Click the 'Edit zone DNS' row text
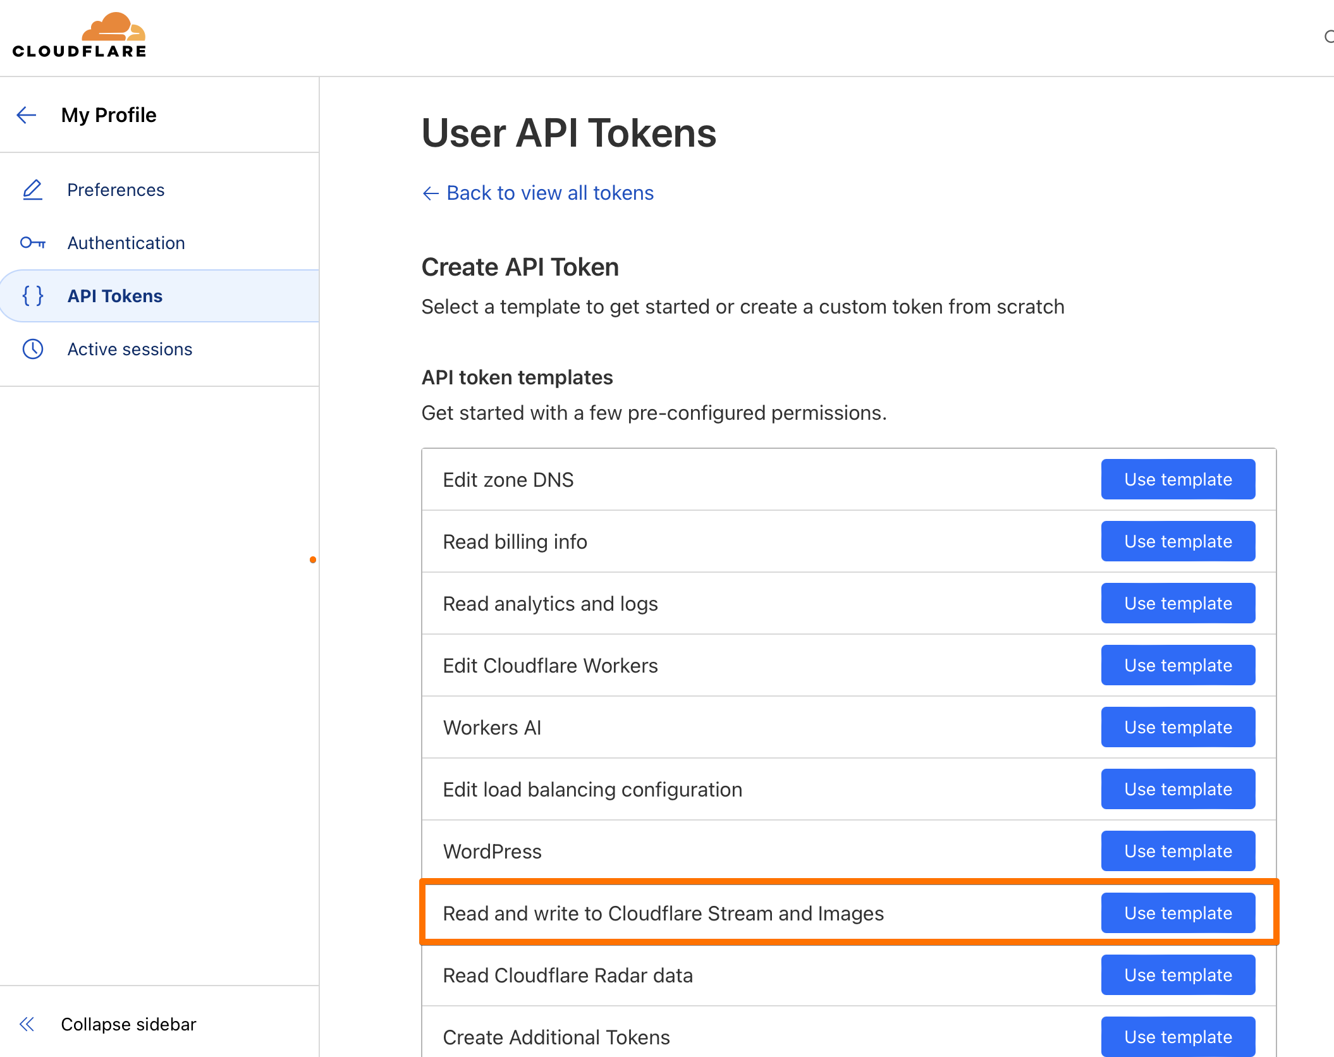 pyautogui.click(x=508, y=480)
